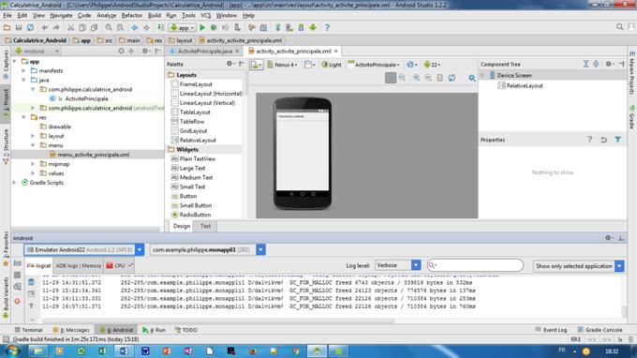Viewport: 637px width, 358px height.
Task: Clear logcat with the trash icon
Action: (31, 282)
